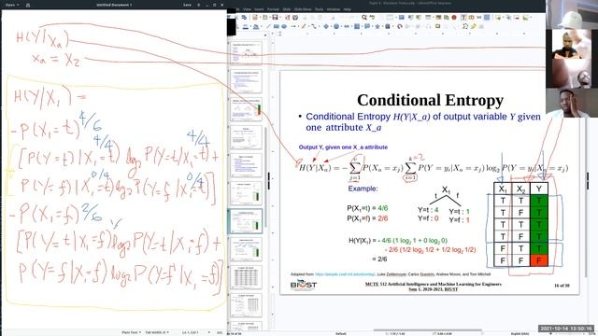598x336 pixels.
Task: Select the highlighted Conditional Entropy slide thumbnail
Action: tap(246, 221)
